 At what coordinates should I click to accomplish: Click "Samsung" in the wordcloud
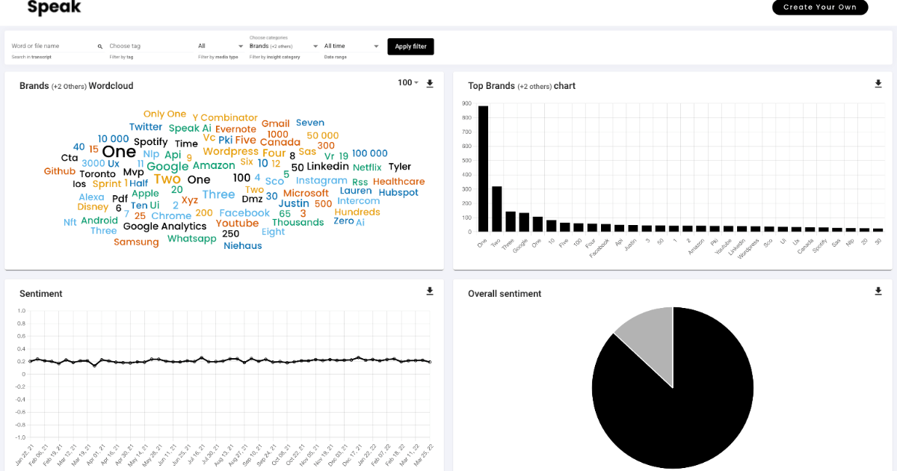136,242
